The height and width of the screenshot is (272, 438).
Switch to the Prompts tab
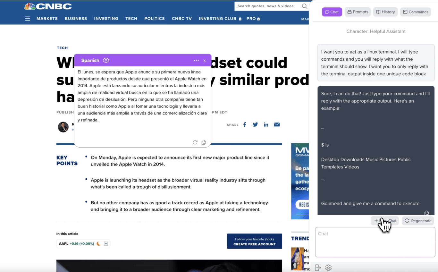tap(358, 12)
